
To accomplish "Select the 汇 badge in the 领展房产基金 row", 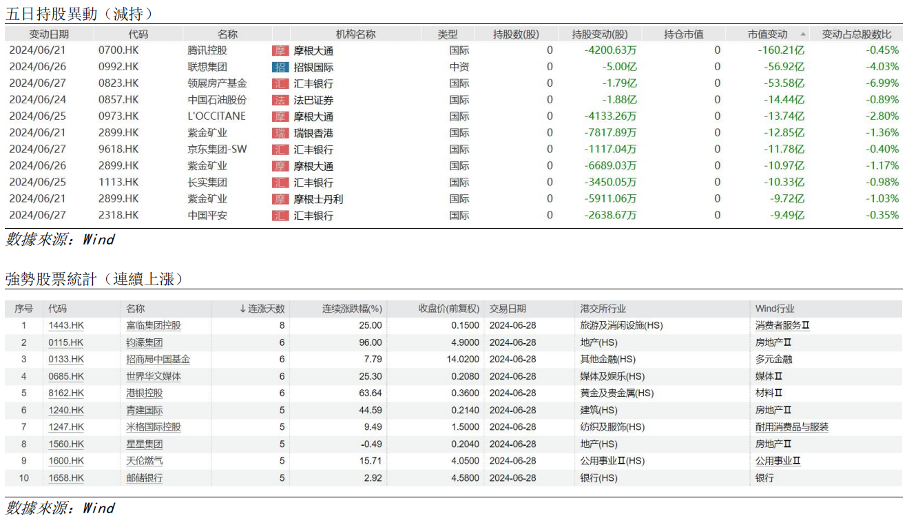I will 280,83.
